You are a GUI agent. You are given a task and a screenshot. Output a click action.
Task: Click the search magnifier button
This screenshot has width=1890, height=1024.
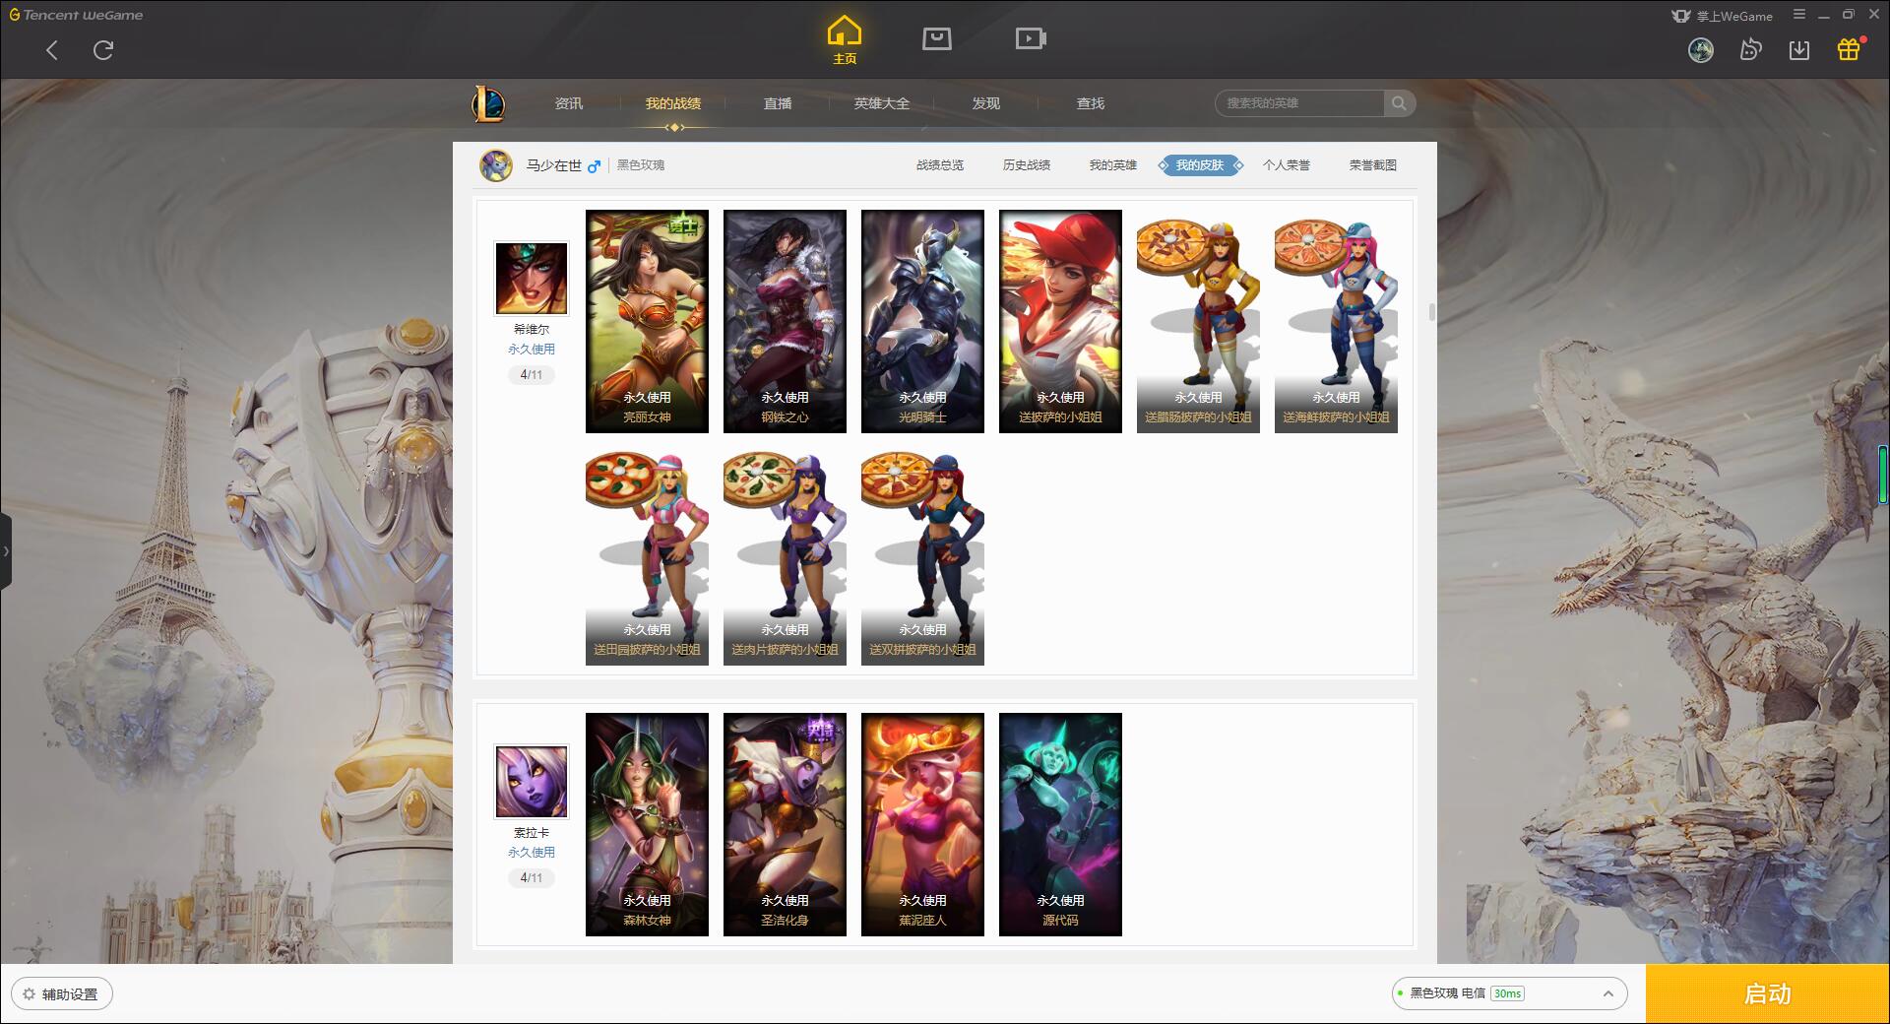pyautogui.click(x=1399, y=103)
